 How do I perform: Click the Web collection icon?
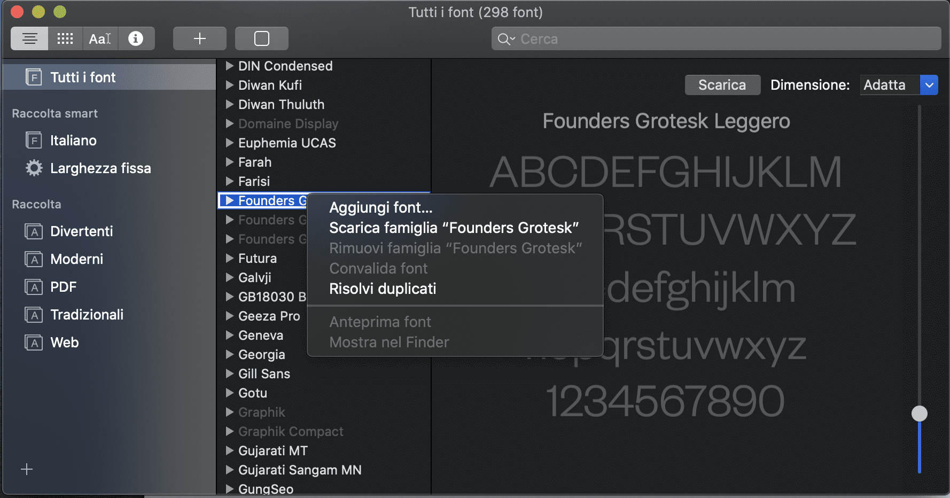pos(34,343)
